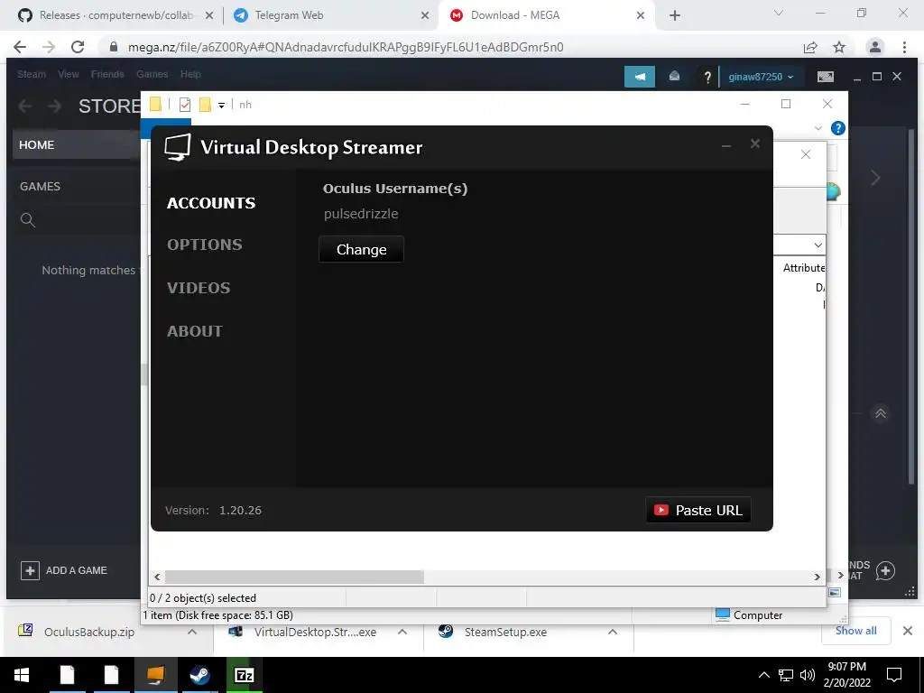Open the combo box dropdown above Attributes column

tap(818, 245)
